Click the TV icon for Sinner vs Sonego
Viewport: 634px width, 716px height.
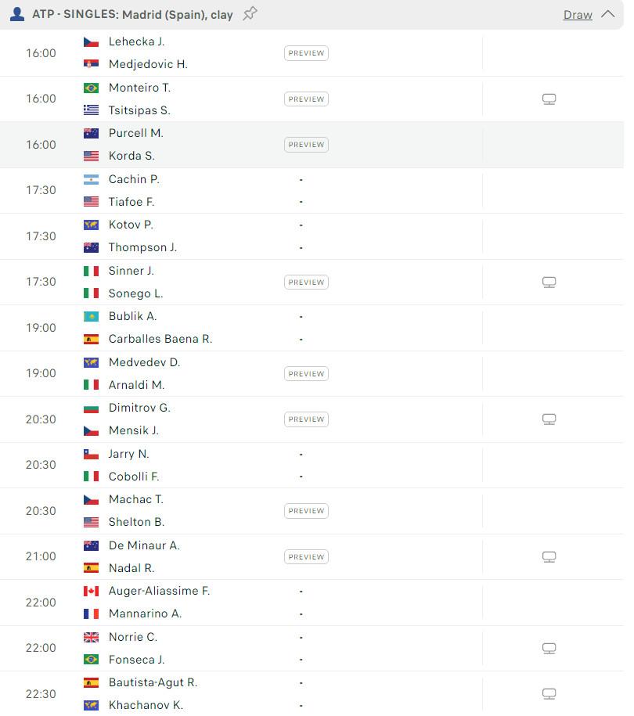[x=549, y=282]
